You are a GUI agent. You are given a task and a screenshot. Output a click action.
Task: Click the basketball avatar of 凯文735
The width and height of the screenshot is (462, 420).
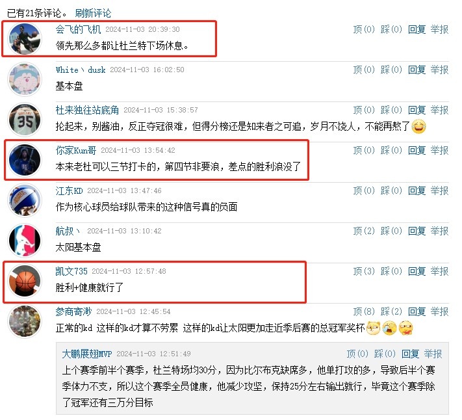[25, 281]
